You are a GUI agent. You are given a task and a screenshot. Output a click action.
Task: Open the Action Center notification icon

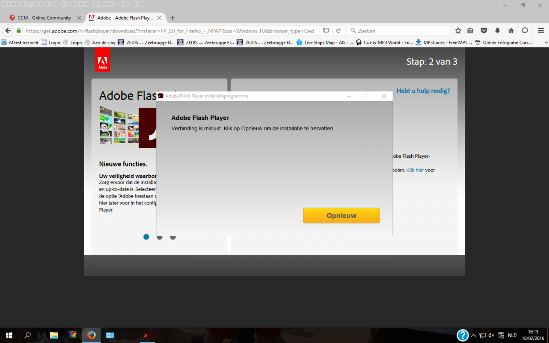point(501,335)
